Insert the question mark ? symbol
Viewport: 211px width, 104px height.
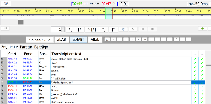[120, 40]
